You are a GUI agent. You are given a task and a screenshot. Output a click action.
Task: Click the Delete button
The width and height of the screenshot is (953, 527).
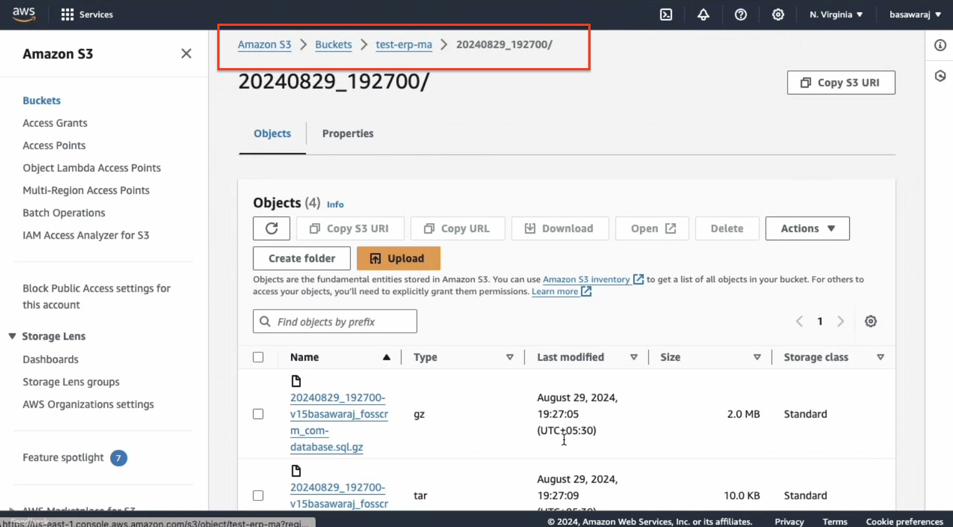tap(727, 228)
